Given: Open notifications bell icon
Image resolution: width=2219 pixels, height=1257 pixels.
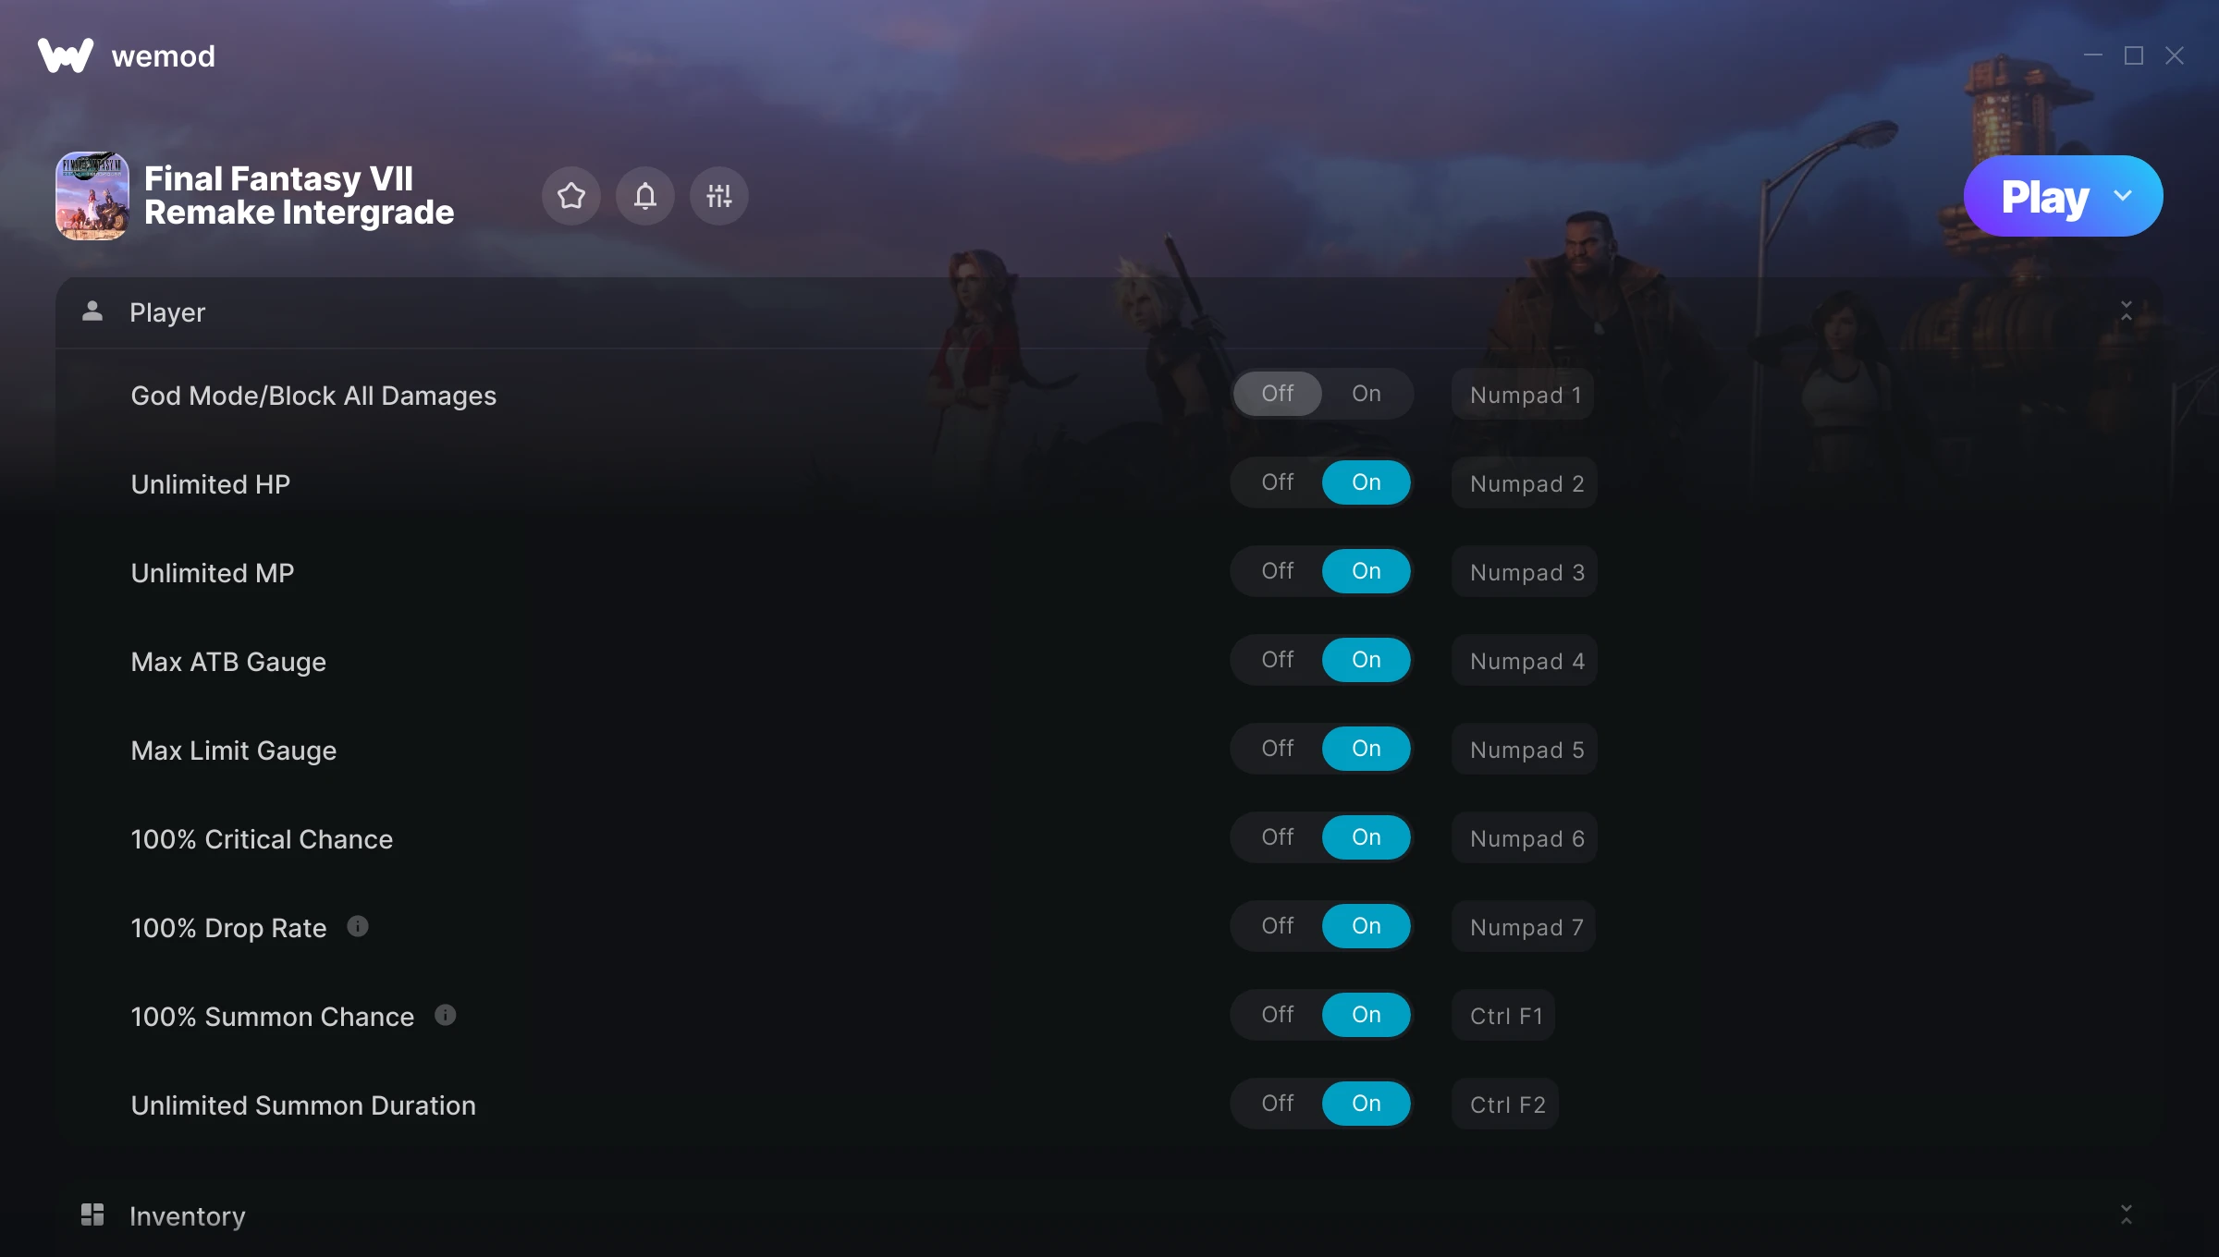Looking at the screenshot, I should click(x=644, y=196).
